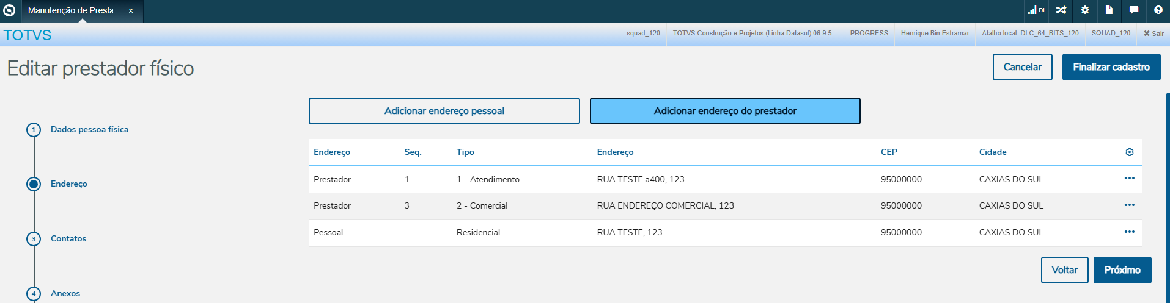
Task: Click Pessoal cell in table
Action: coord(328,232)
